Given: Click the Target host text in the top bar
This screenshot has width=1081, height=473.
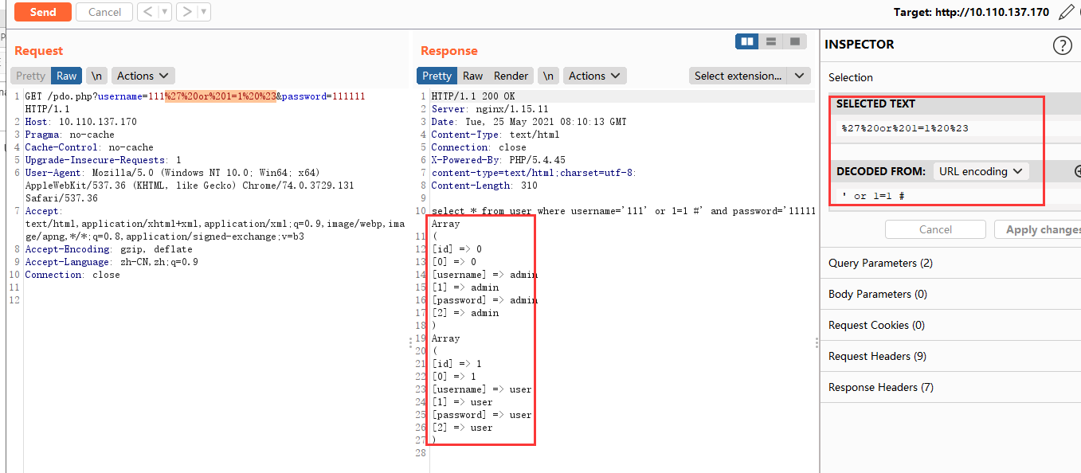Looking at the screenshot, I should tap(971, 12).
